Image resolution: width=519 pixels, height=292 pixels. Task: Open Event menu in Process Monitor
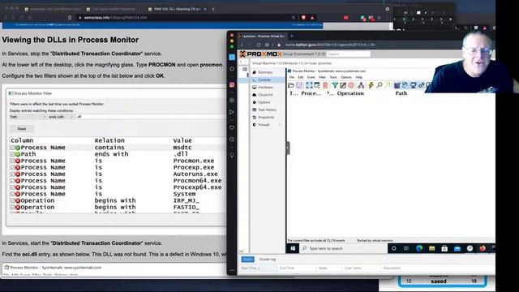(x=311, y=77)
